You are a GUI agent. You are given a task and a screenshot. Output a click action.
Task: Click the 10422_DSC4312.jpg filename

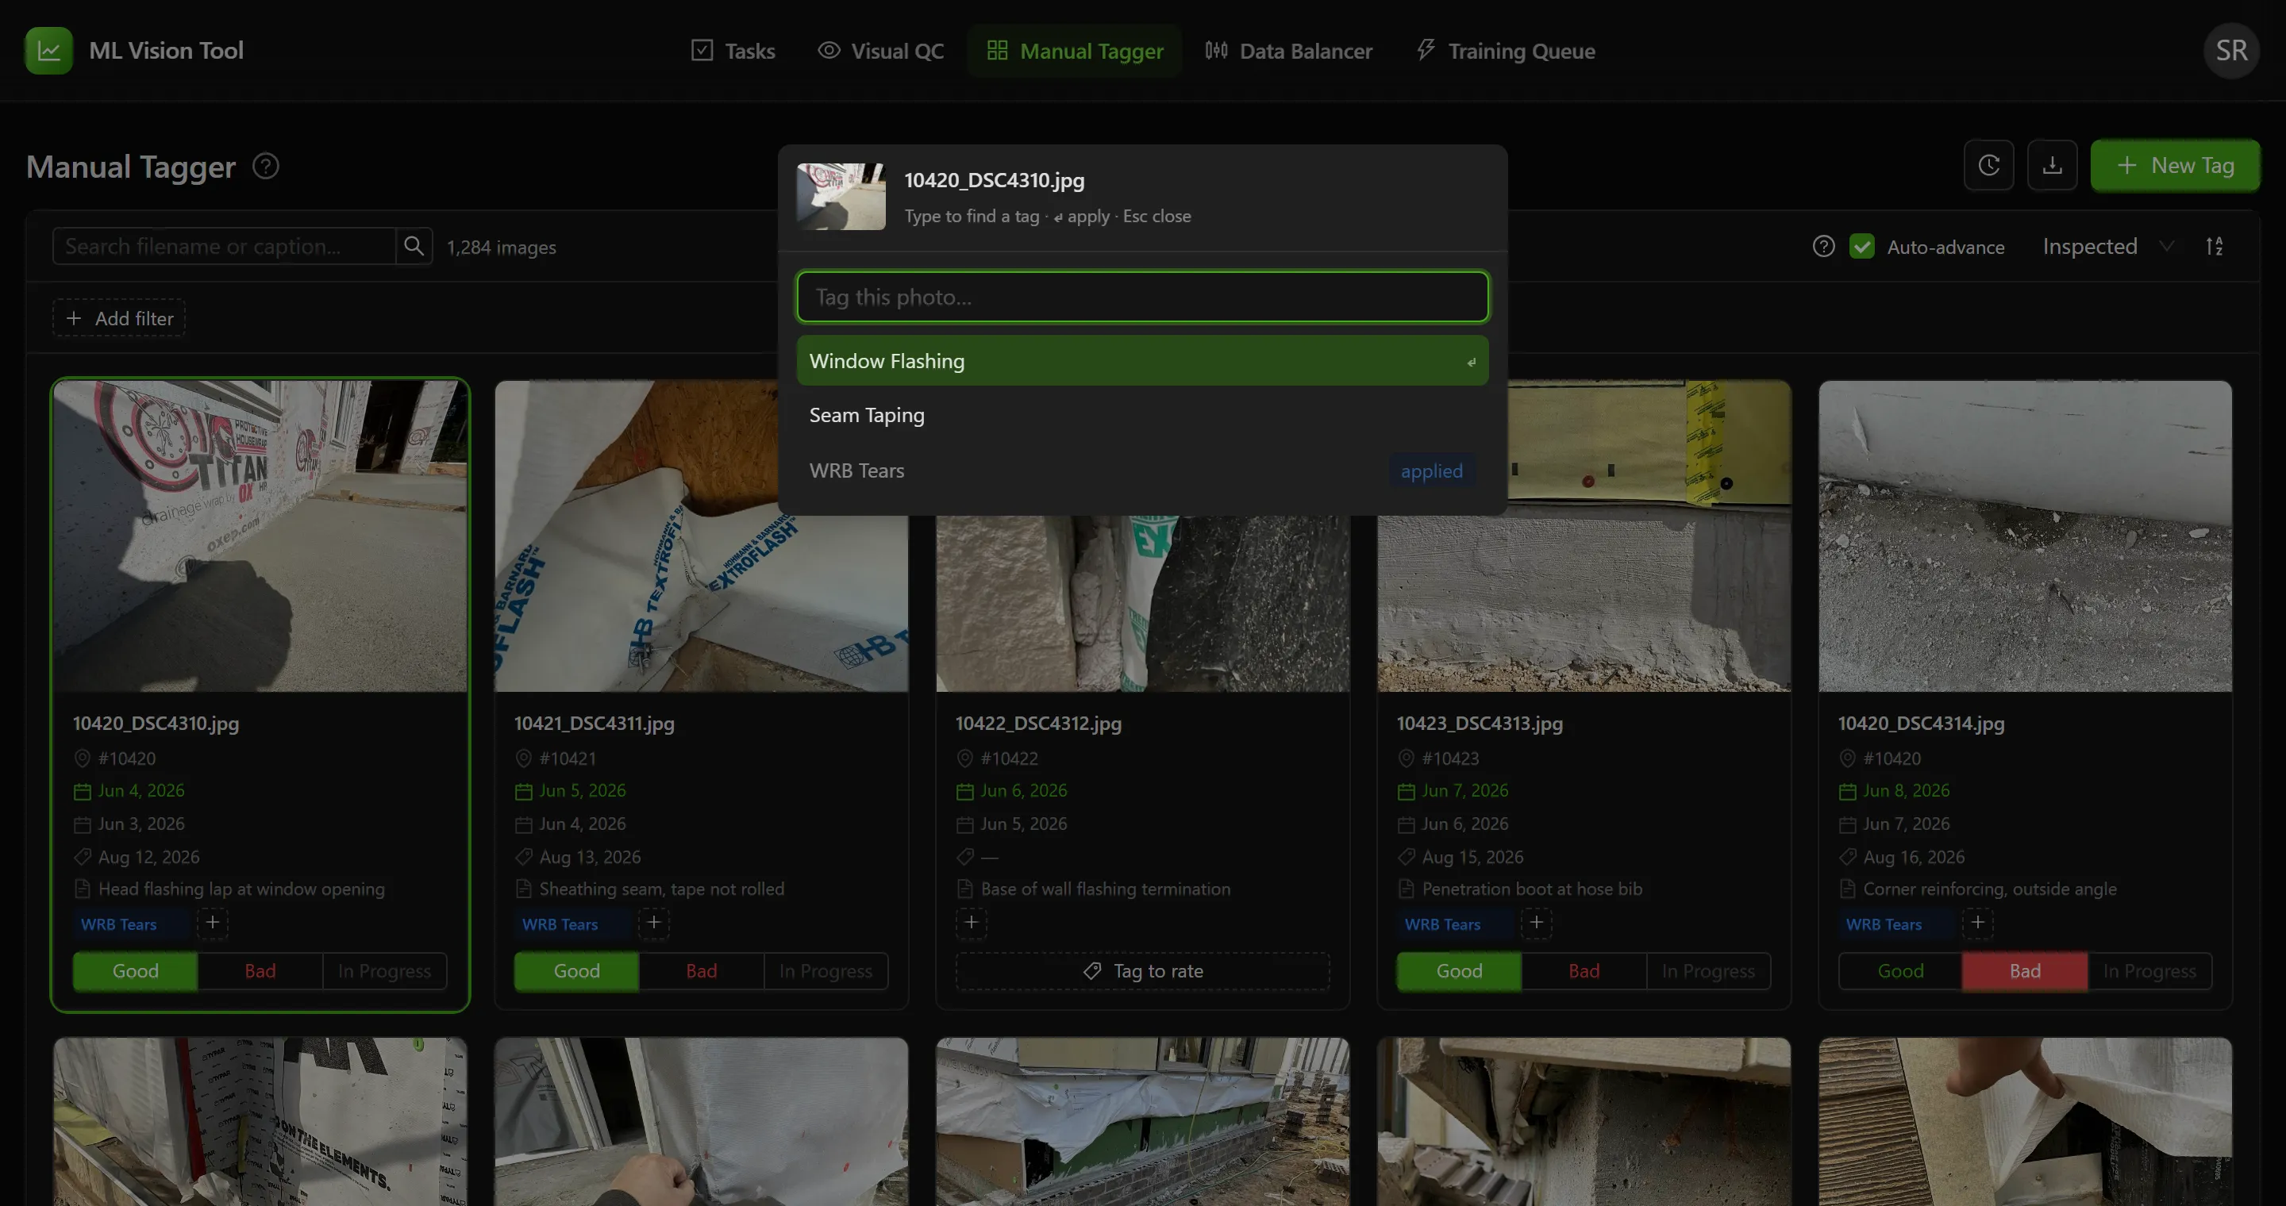point(1038,723)
